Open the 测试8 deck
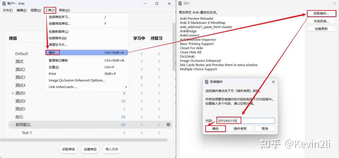 tap(20, 101)
